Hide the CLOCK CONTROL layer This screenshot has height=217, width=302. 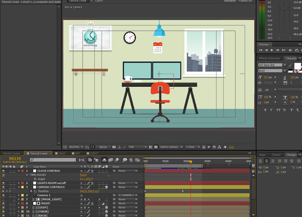point(4,171)
